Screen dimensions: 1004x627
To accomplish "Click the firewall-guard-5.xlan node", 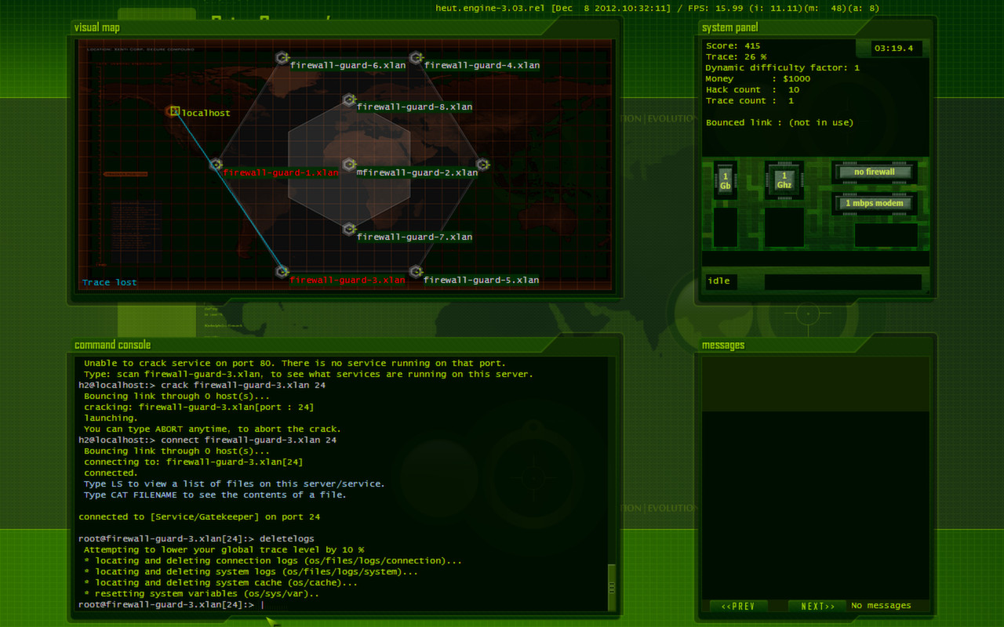I will (414, 272).
